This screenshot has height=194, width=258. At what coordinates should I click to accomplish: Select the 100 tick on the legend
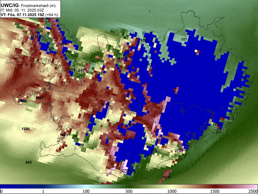[86, 191]
